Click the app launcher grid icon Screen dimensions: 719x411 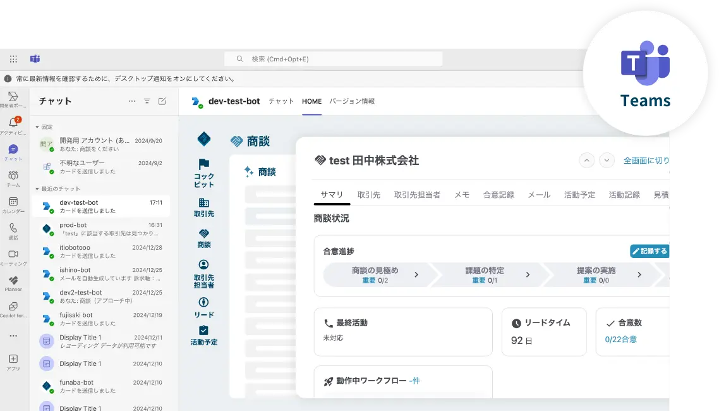pos(13,59)
